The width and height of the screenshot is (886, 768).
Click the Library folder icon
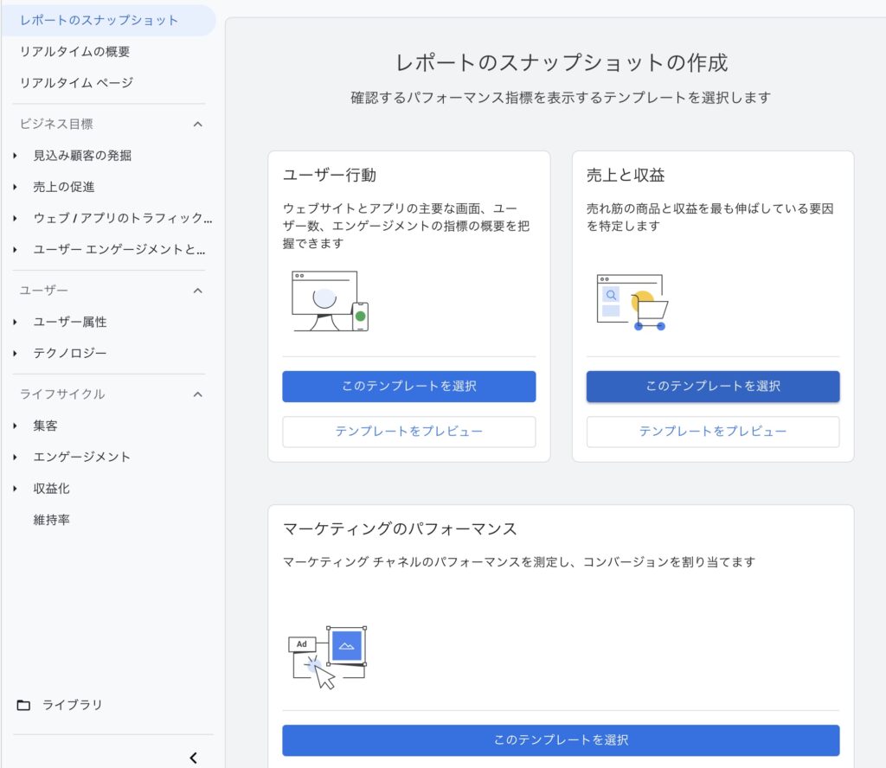click(23, 705)
